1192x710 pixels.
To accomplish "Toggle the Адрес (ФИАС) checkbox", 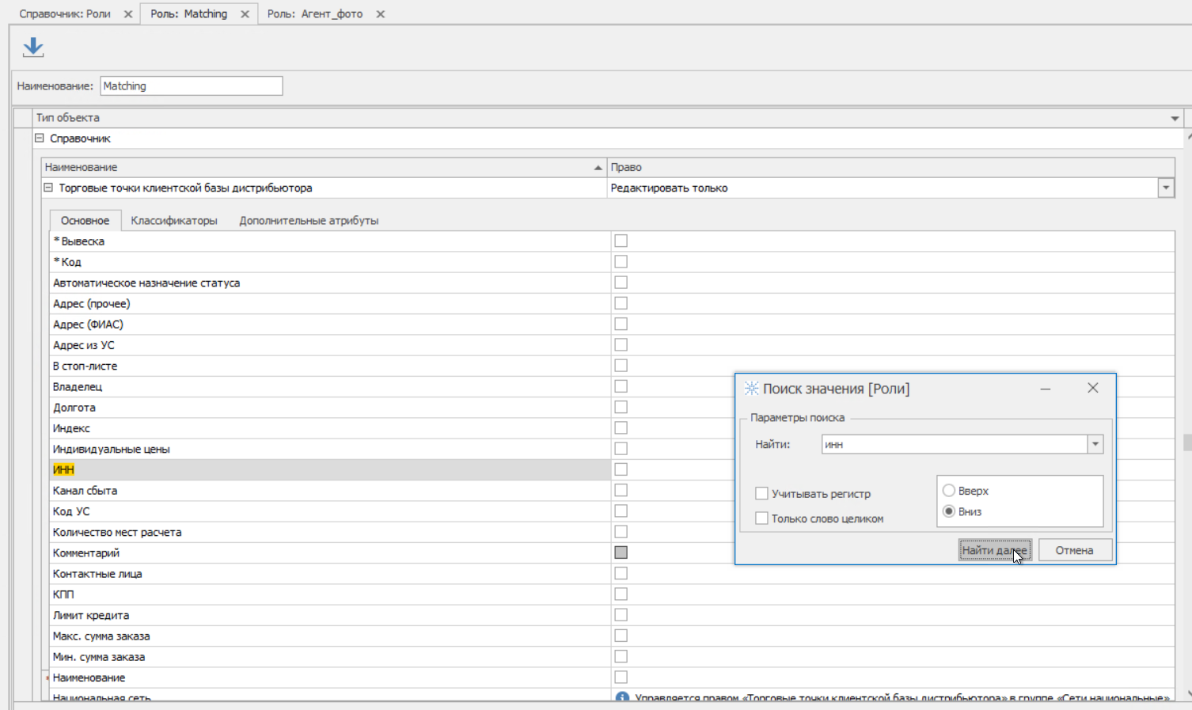I will click(621, 324).
